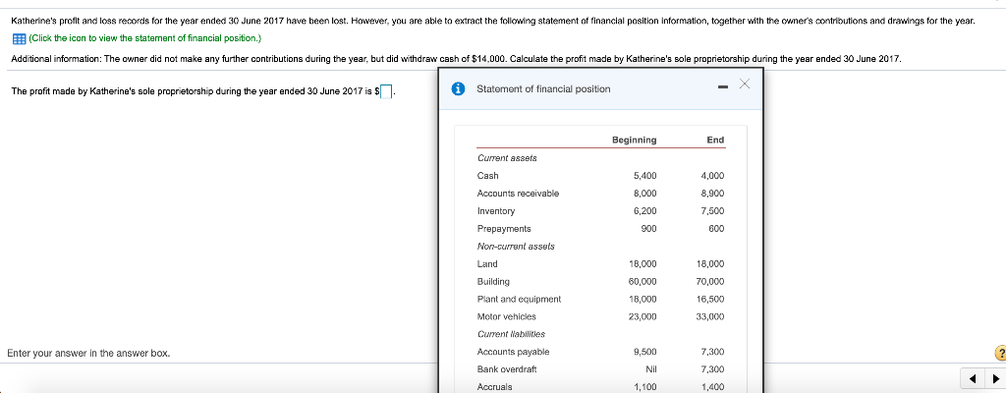Viewport: 1006px width, 393px height.
Task: Click Inventory end value 7,500
Action: point(713,211)
